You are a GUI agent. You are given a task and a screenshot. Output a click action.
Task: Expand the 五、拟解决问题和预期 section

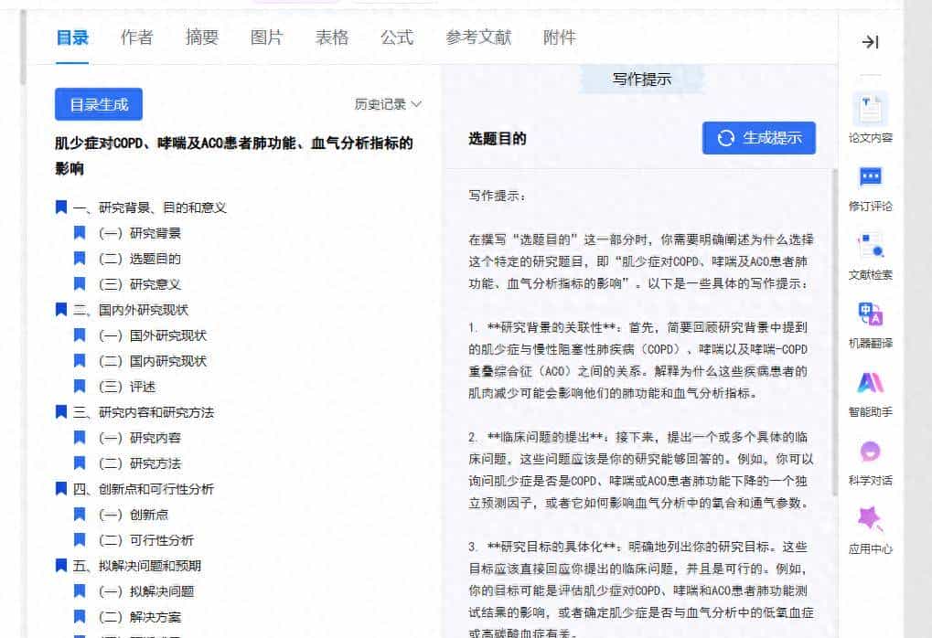(x=59, y=566)
